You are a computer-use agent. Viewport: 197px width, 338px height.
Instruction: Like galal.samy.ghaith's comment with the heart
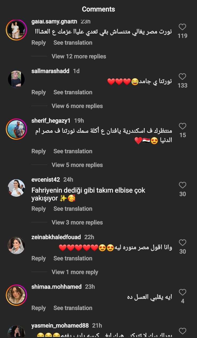(x=183, y=27)
